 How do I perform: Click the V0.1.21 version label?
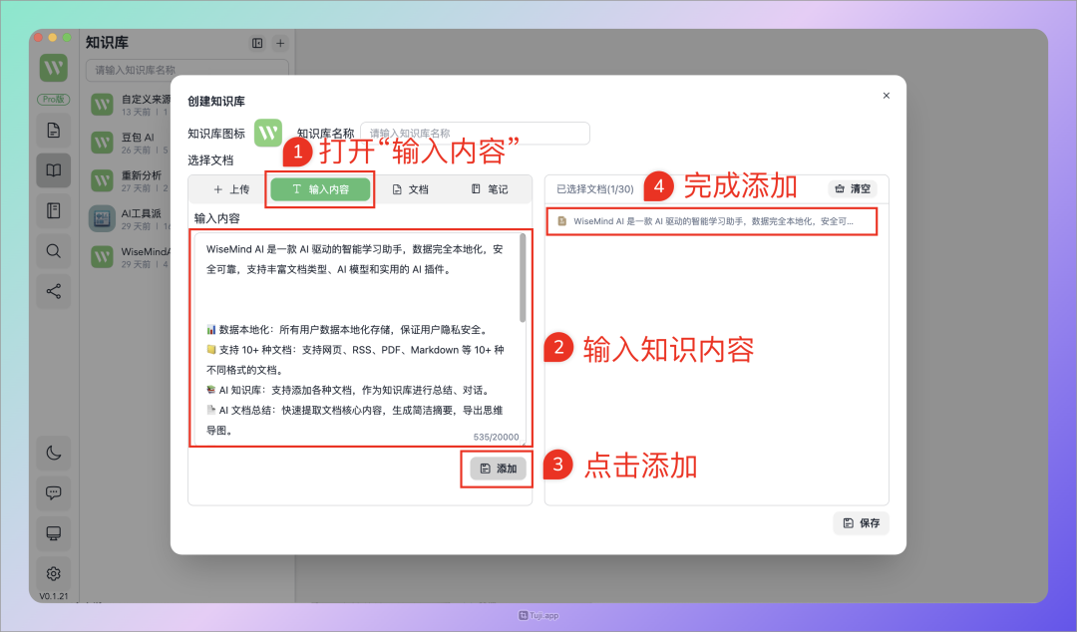pos(54,596)
